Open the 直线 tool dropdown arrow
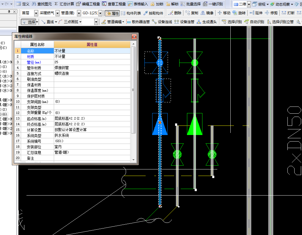This screenshot has width=302, height=235. [x=56, y=22]
